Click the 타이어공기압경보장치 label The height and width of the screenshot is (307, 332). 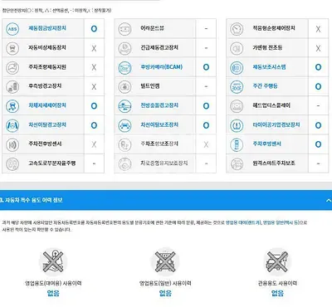[276, 124]
